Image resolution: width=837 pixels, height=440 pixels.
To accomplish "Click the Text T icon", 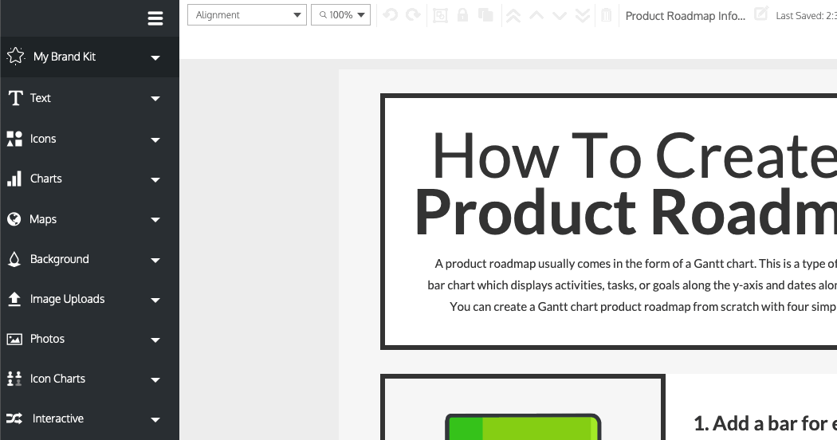I will [15, 98].
